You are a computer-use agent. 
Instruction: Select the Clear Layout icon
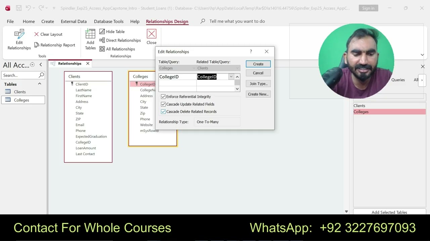click(36, 34)
